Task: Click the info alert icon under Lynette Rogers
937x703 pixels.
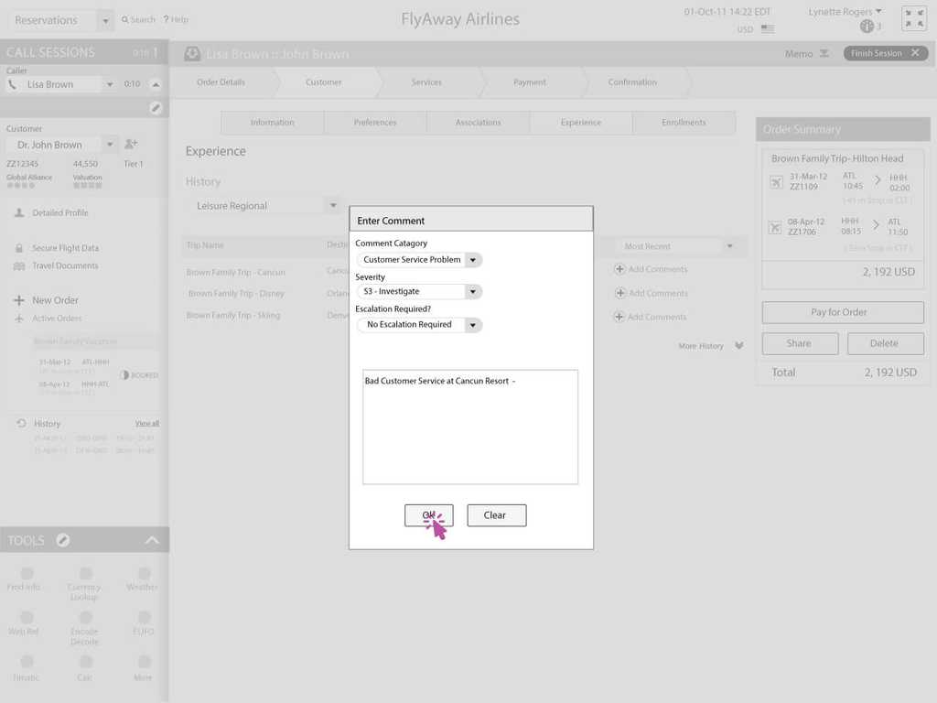Action: [x=867, y=27]
